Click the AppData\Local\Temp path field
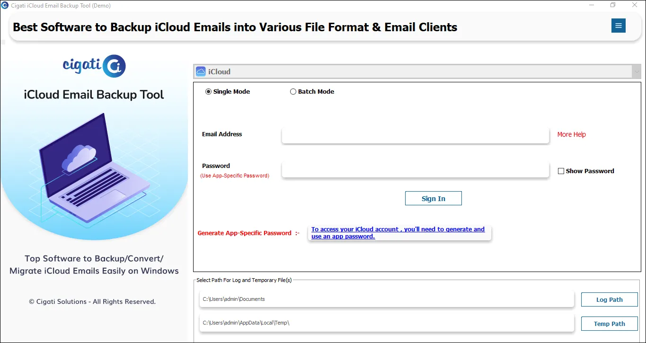The width and height of the screenshot is (646, 343). pyautogui.click(x=387, y=323)
